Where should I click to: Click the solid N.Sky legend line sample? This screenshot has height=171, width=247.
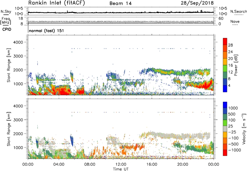[x=6, y=15]
